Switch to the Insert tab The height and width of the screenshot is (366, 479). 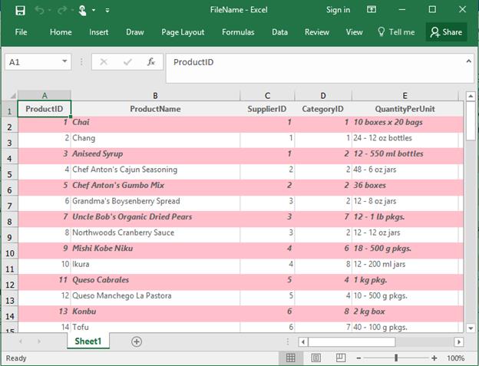pos(99,32)
